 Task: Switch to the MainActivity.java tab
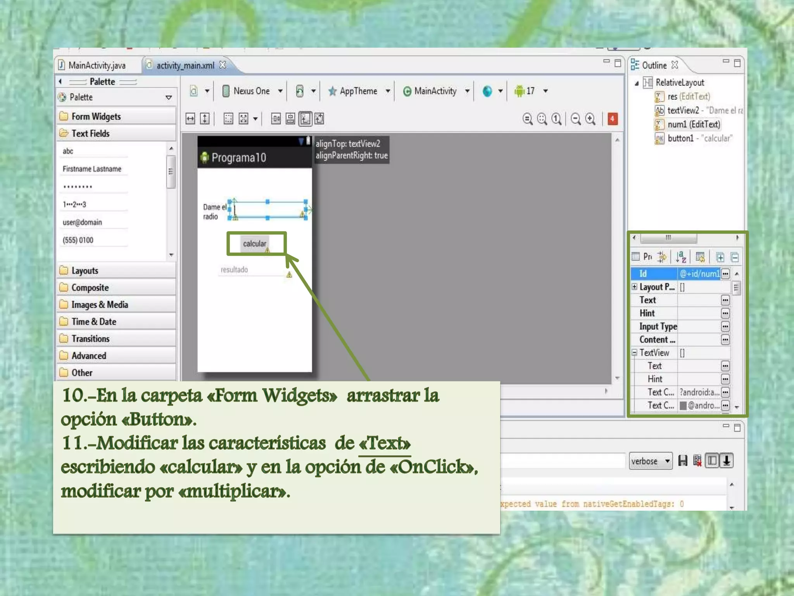click(x=97, y=66)
